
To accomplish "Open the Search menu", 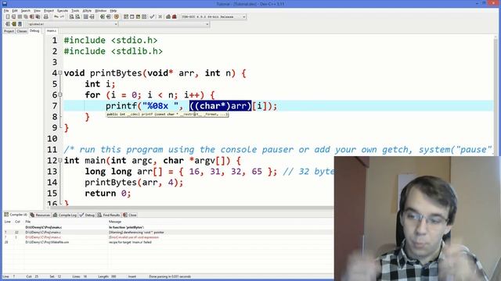I will point(25,10).
